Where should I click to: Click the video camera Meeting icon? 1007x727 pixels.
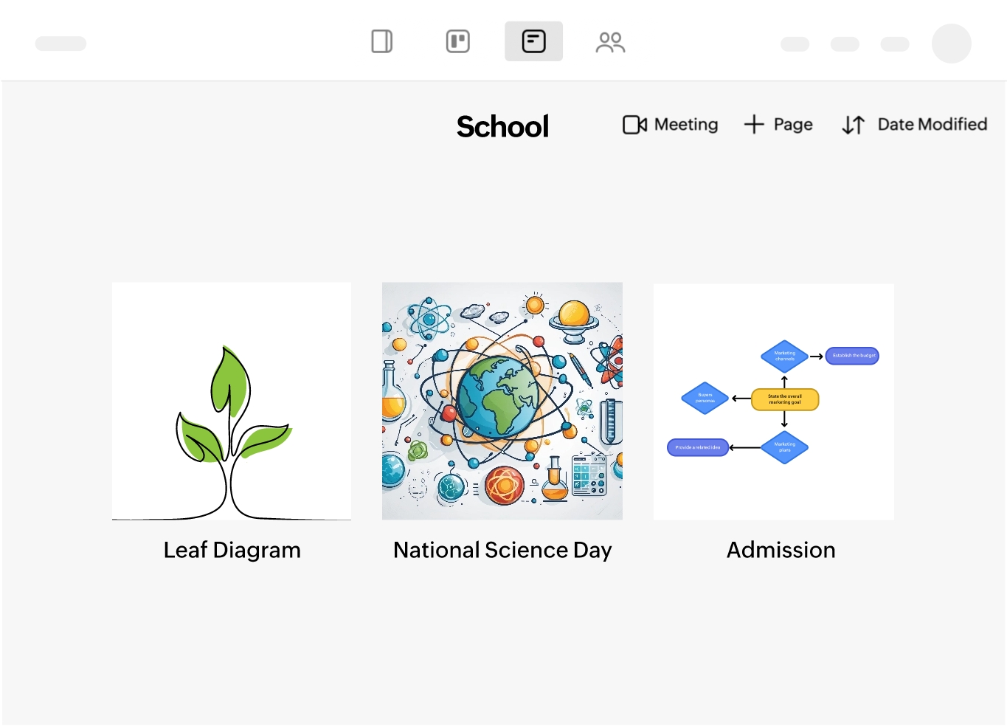coord(634,125)
